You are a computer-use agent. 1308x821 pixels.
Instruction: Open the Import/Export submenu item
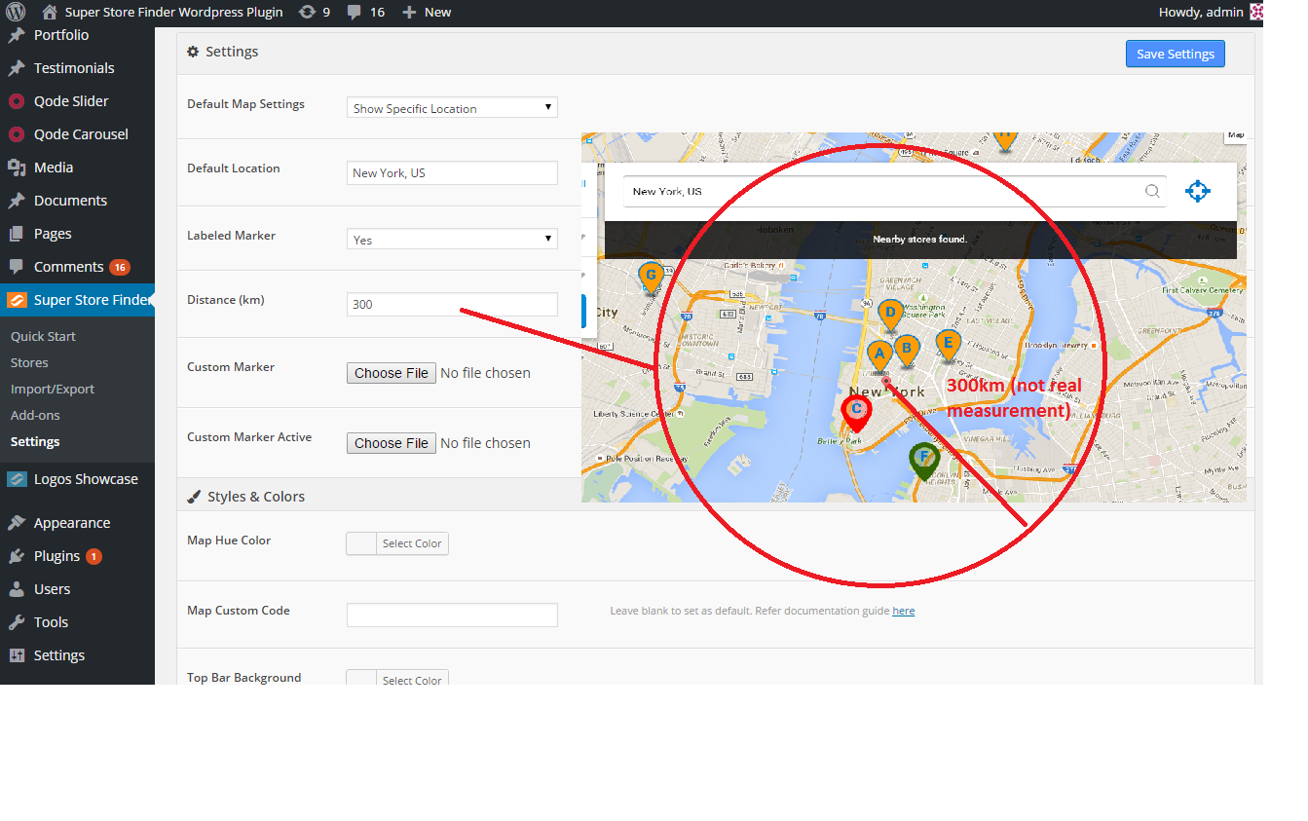coord(53,389)
